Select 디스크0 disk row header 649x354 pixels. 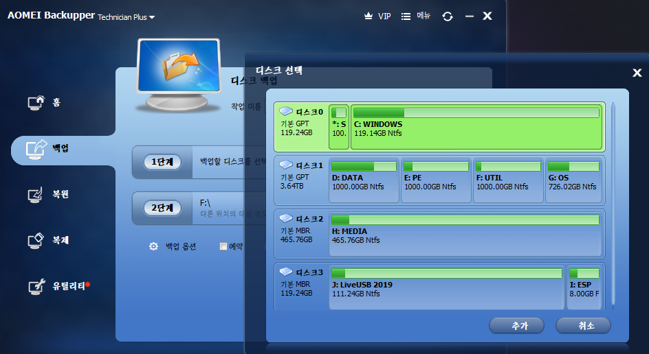(302, 127)
